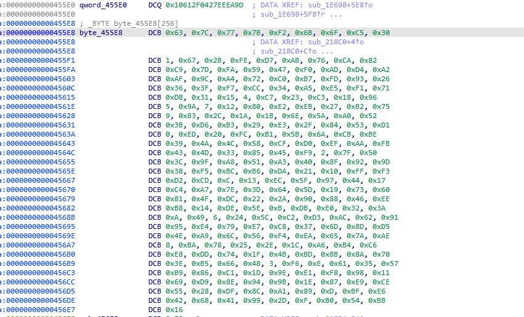The image size is (524, 317).
Task: Click byte 0xC4 starting row 45670
Action: (x=174, y=190)
